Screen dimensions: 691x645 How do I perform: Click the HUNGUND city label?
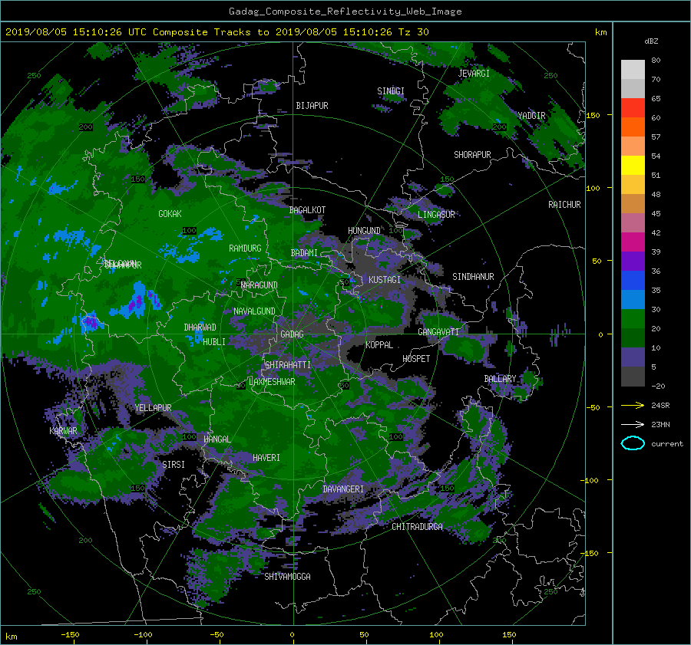[x=364, y=231]
